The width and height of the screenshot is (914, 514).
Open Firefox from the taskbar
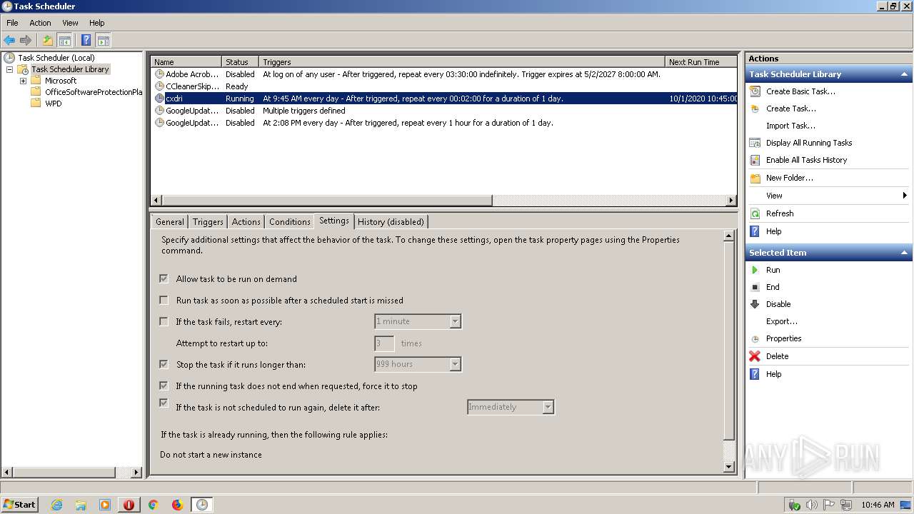(177, 505)
